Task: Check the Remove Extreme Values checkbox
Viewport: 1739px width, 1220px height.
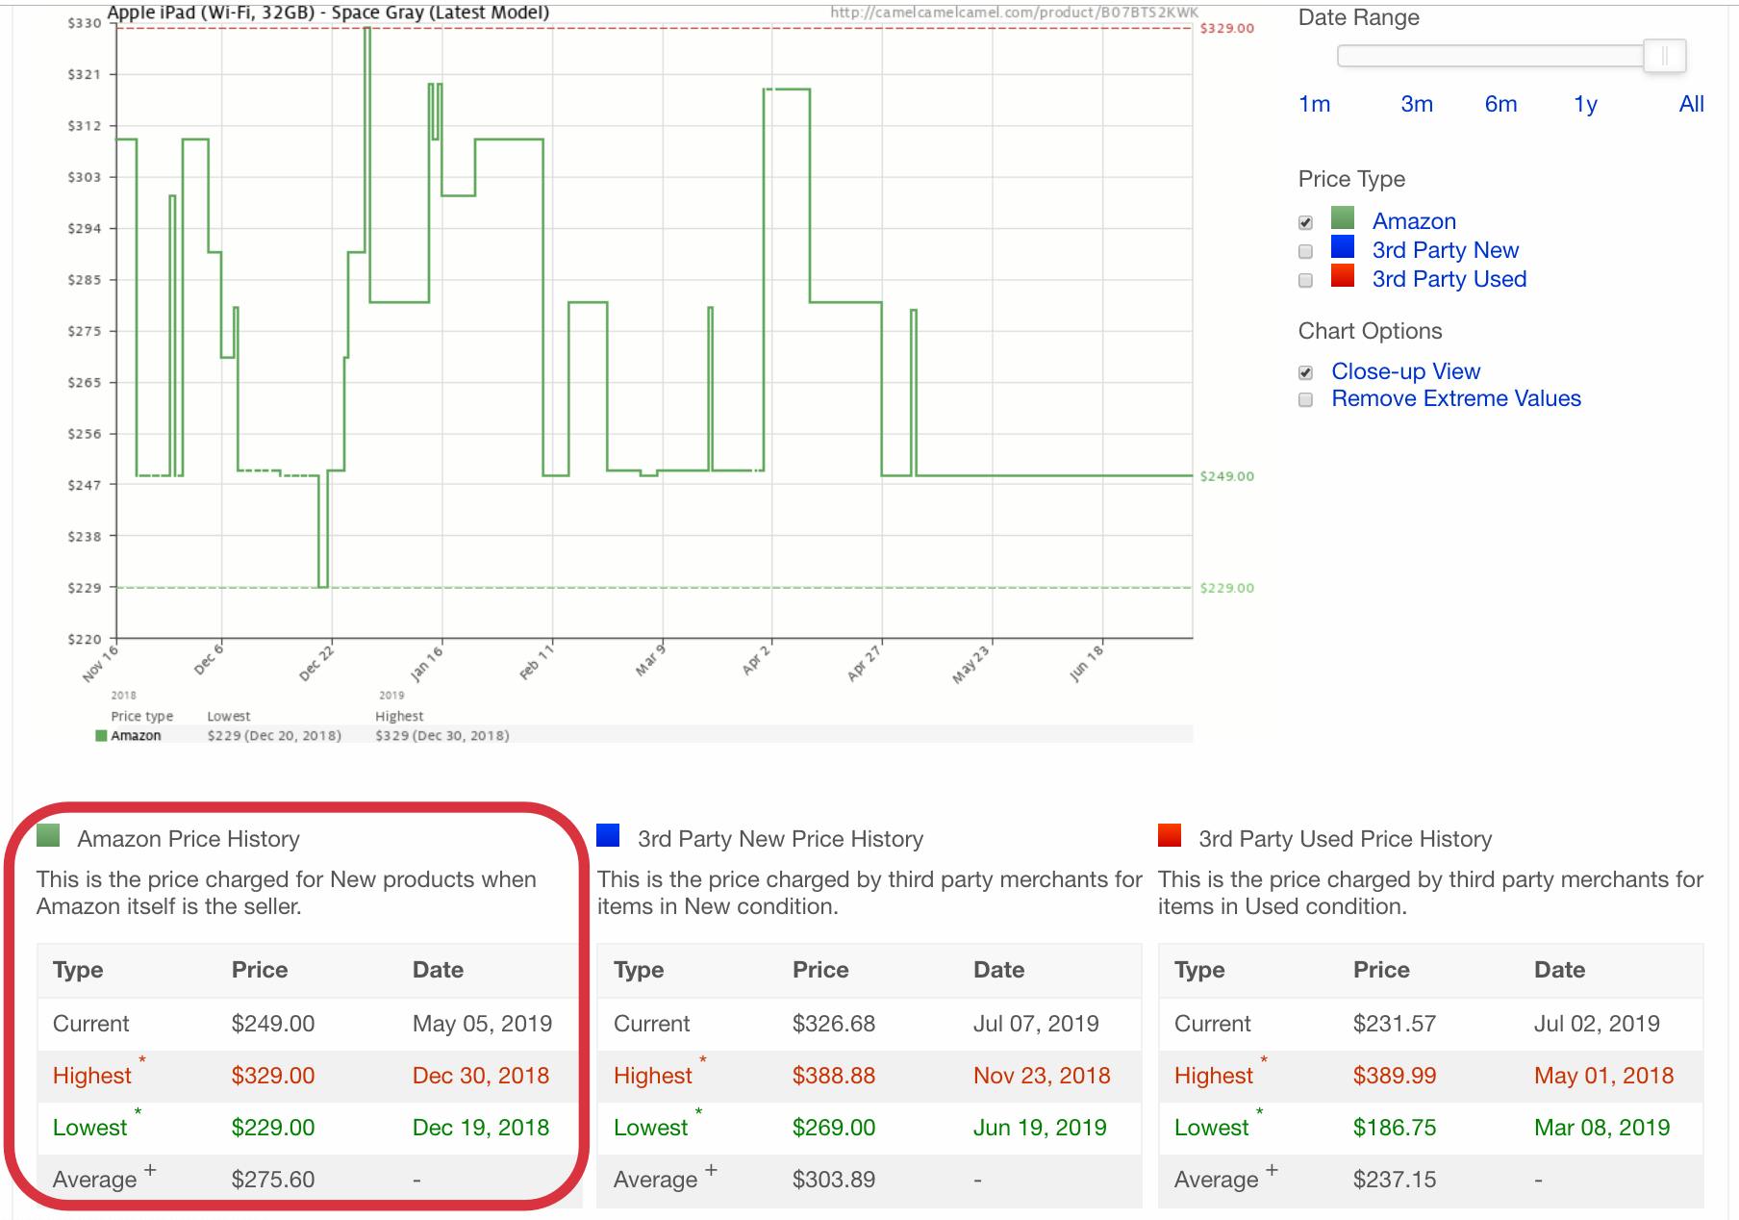Action: point(1305,400)
